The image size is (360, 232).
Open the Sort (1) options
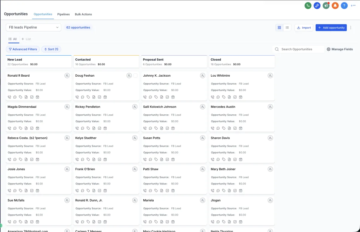[51, 49]
